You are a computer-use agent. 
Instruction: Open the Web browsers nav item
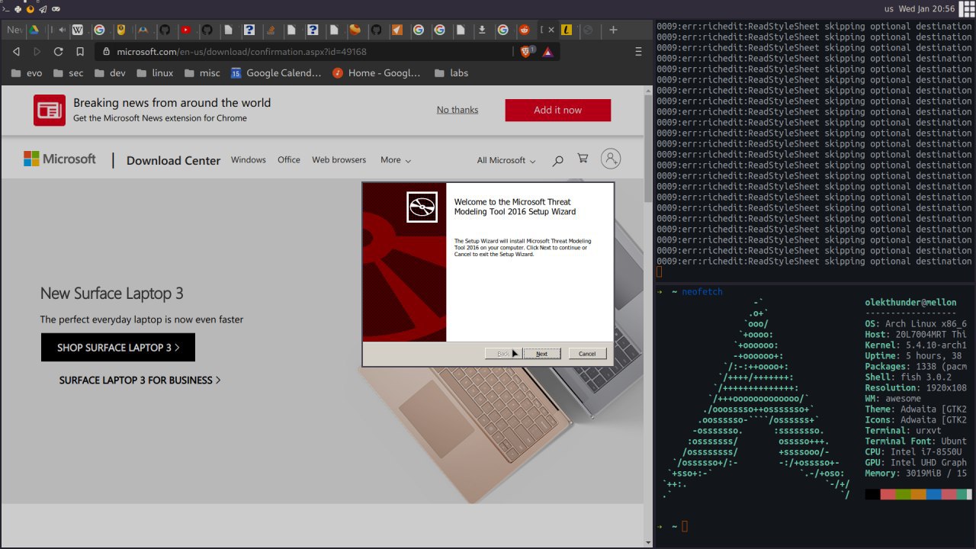click(x=339, y=160)
